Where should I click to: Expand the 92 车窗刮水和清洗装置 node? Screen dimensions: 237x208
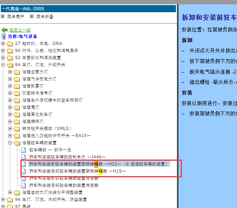click(3, 58)
